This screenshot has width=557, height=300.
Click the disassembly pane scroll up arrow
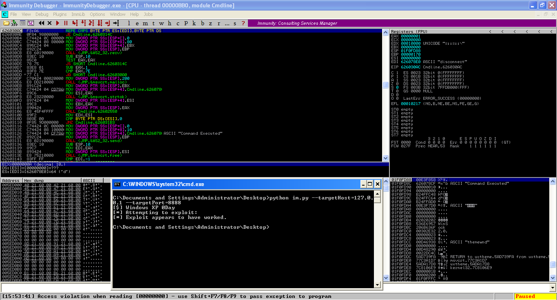[385, 31]
